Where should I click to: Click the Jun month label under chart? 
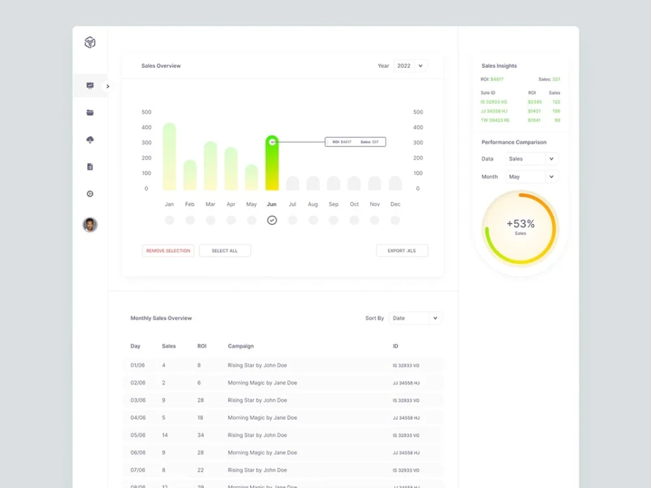tap(271, 204)
